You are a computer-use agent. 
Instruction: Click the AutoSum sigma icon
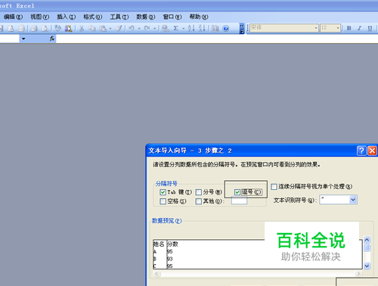tap(176, 28)
